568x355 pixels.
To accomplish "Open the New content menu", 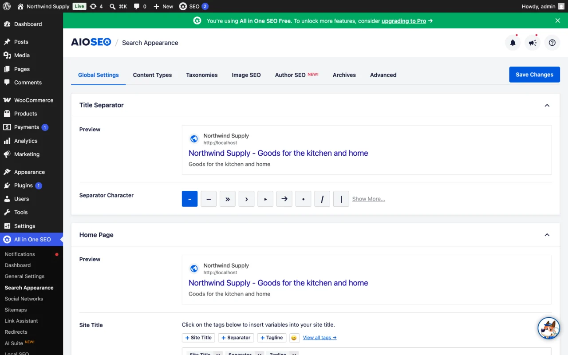I will (163, 6).
